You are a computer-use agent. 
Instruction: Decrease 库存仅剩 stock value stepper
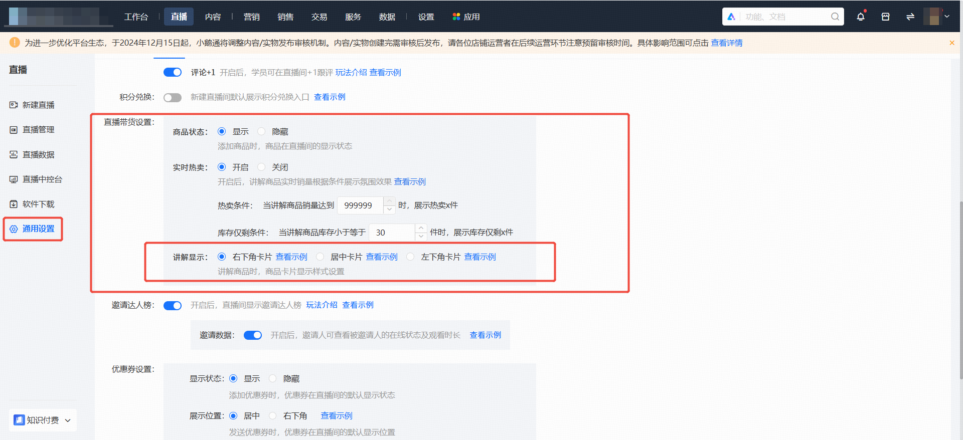pos(421,237)
